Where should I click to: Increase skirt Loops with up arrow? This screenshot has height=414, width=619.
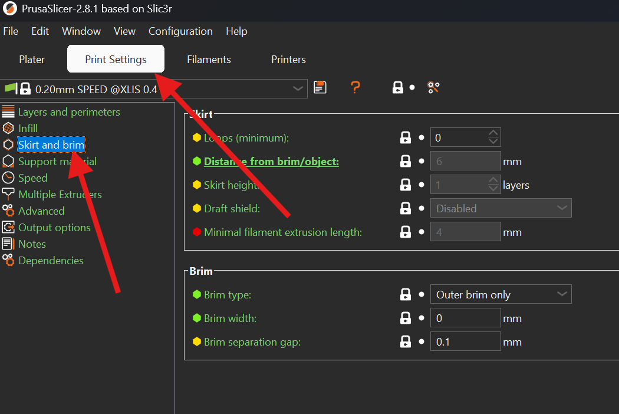494,134
